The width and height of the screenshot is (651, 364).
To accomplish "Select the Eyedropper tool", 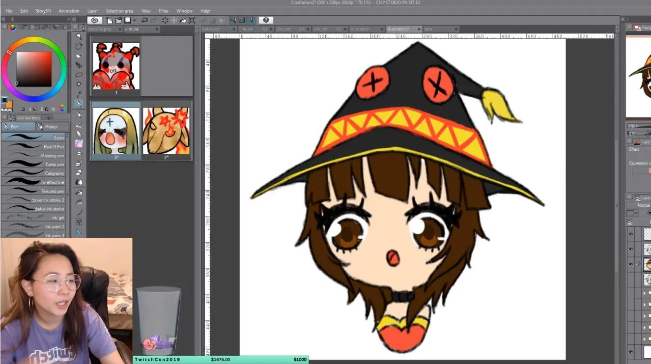I will tap(79, 94).
